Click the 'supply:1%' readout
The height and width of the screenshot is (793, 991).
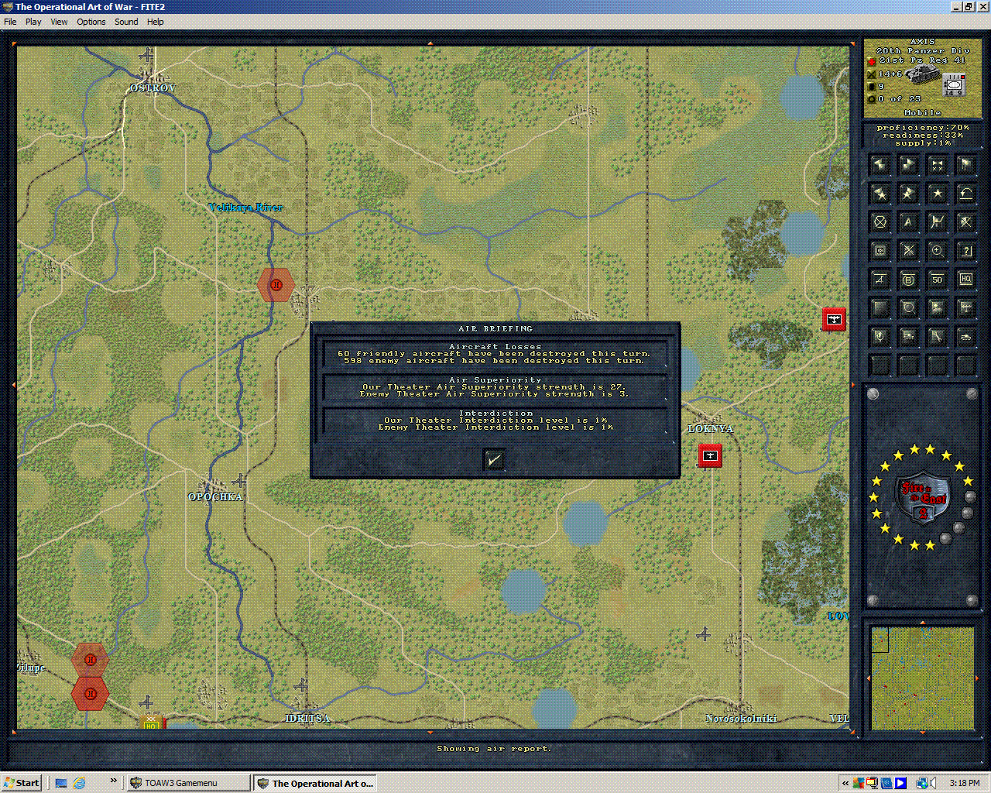pyautogui.click(x=923, y=143)
